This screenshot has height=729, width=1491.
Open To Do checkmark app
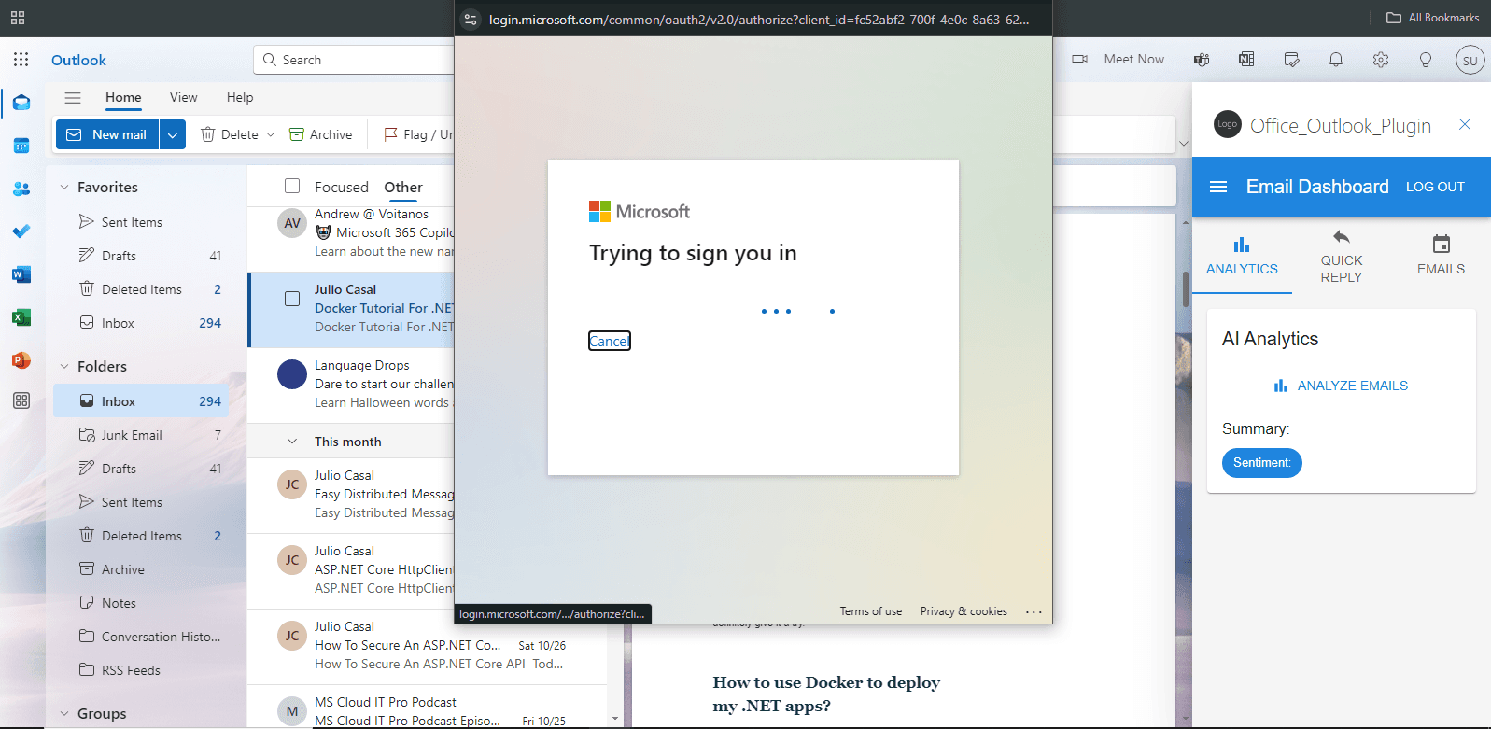21,231
